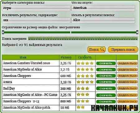This screenshot has width=140, height=113.
Task: Click скачать for MgGeeks of Alice – PC Game
Action: coord(106,95)
